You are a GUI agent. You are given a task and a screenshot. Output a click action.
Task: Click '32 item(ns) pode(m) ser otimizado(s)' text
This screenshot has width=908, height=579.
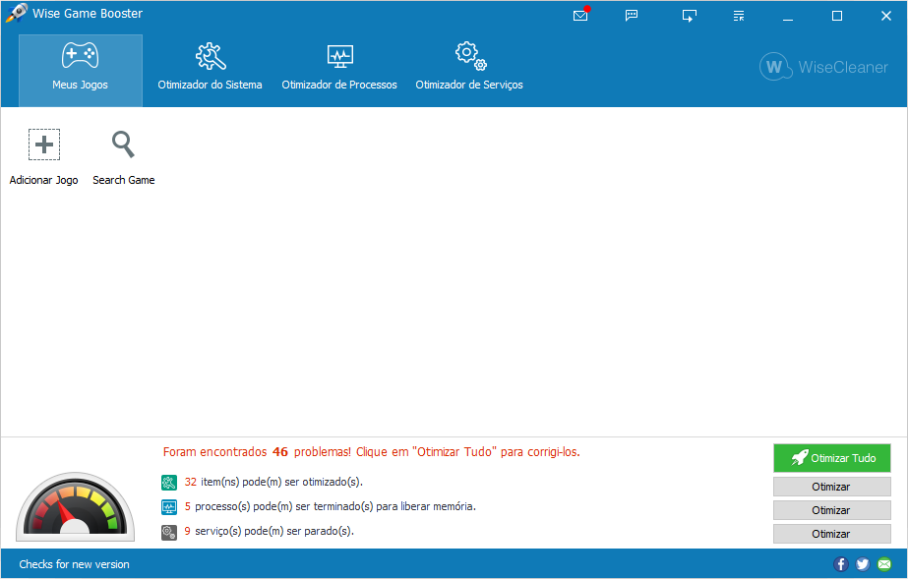273,482
